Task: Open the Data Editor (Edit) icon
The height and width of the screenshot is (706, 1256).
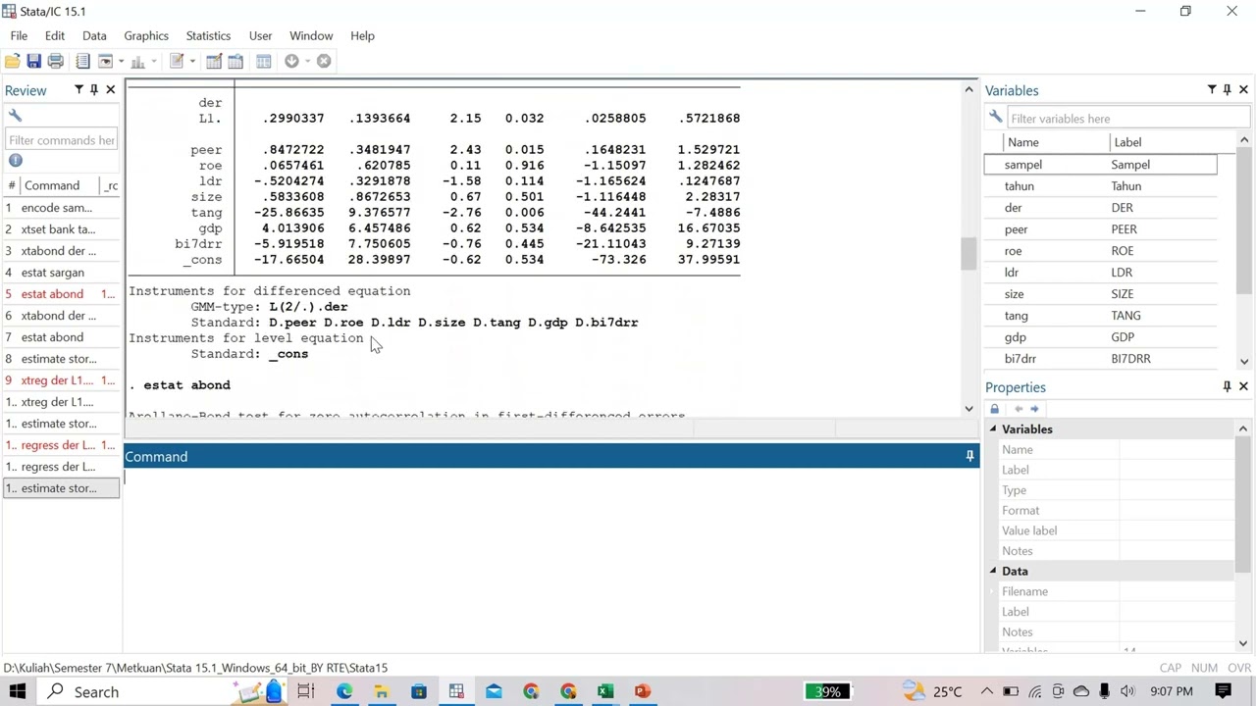Action: point(213,61)
